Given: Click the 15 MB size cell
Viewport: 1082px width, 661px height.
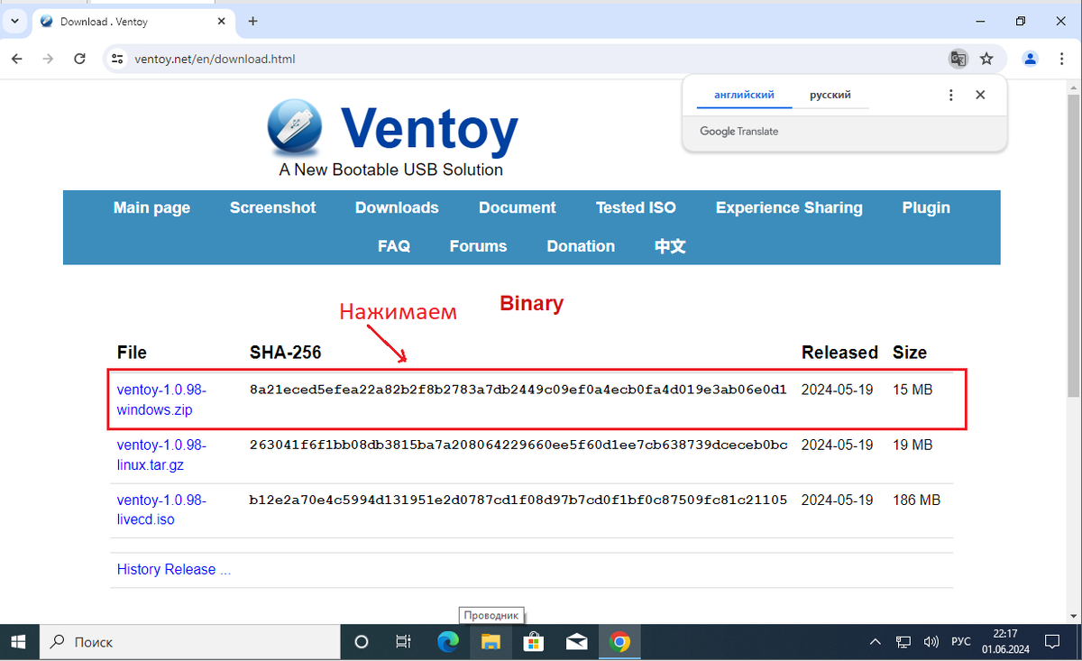Looking at the screenshot, I should tap(912, 390).
